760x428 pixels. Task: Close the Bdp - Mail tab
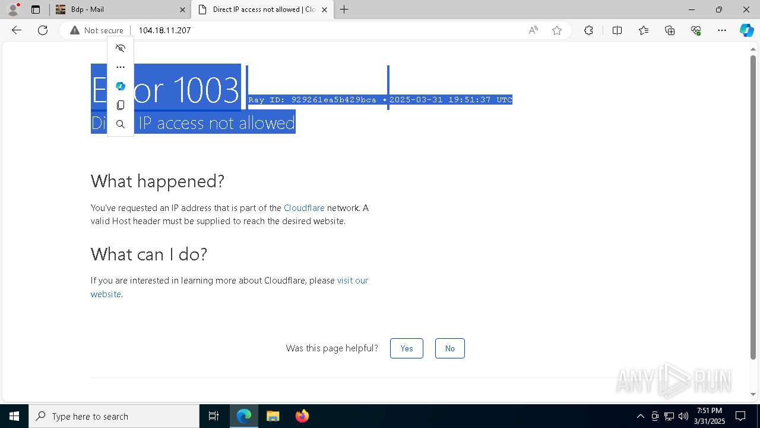(x=182, y=10)
